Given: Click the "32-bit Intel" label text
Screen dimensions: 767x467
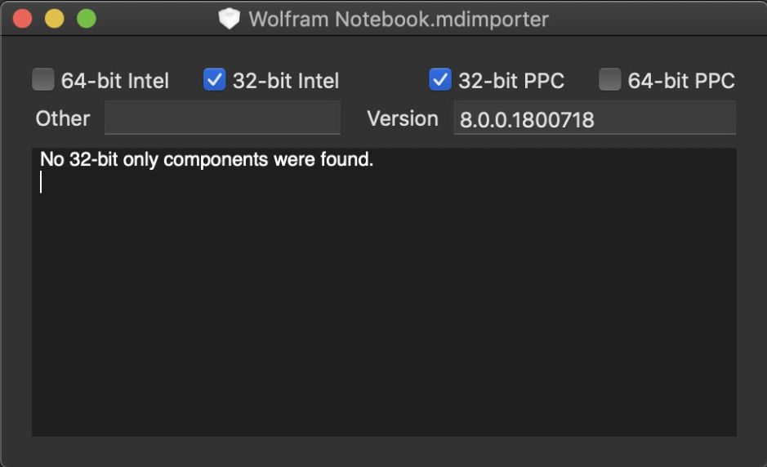Looking at the screenshot, I should pyautogui.click(x=286, y=81).
